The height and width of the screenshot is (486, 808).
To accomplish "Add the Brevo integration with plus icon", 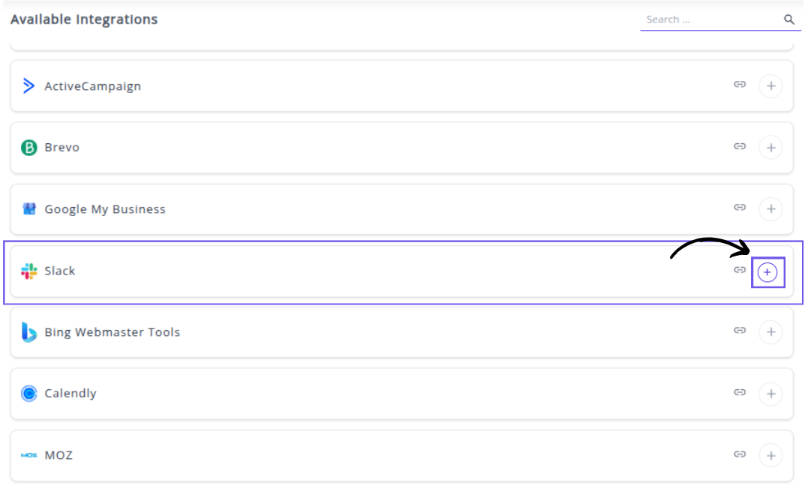I will (x=770, y=148).
